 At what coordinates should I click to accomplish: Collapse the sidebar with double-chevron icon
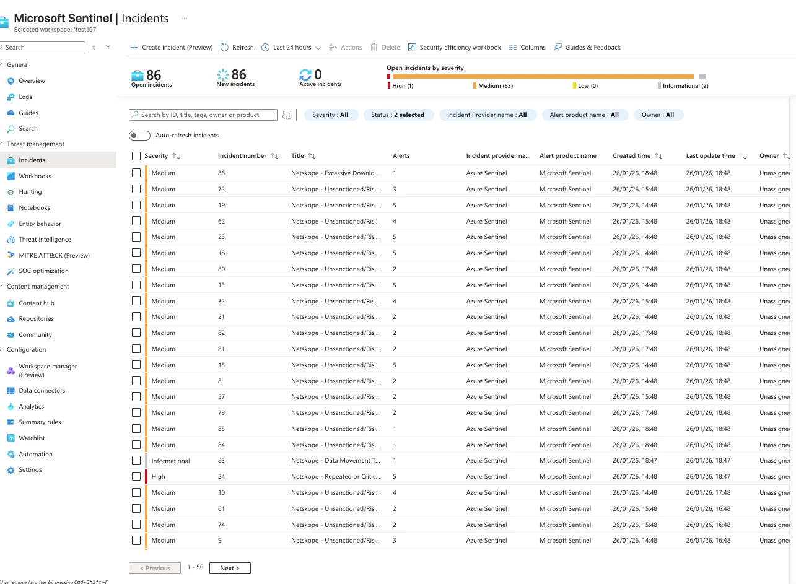click(108, 47)
